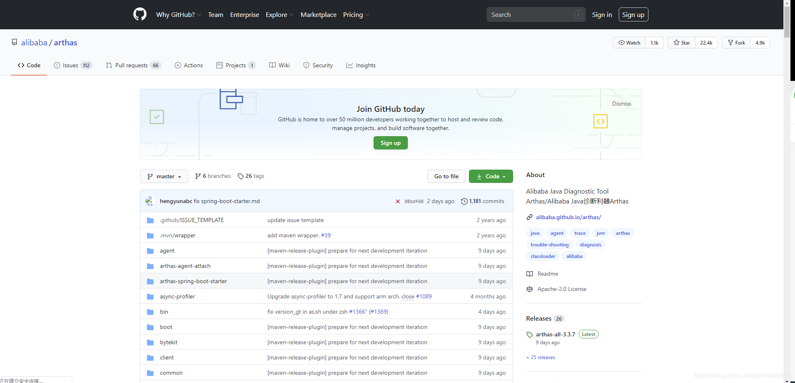This screenshot has width=795, height=383.
Task: Fork the arthas repository
Action: click(x=736, y=43)
